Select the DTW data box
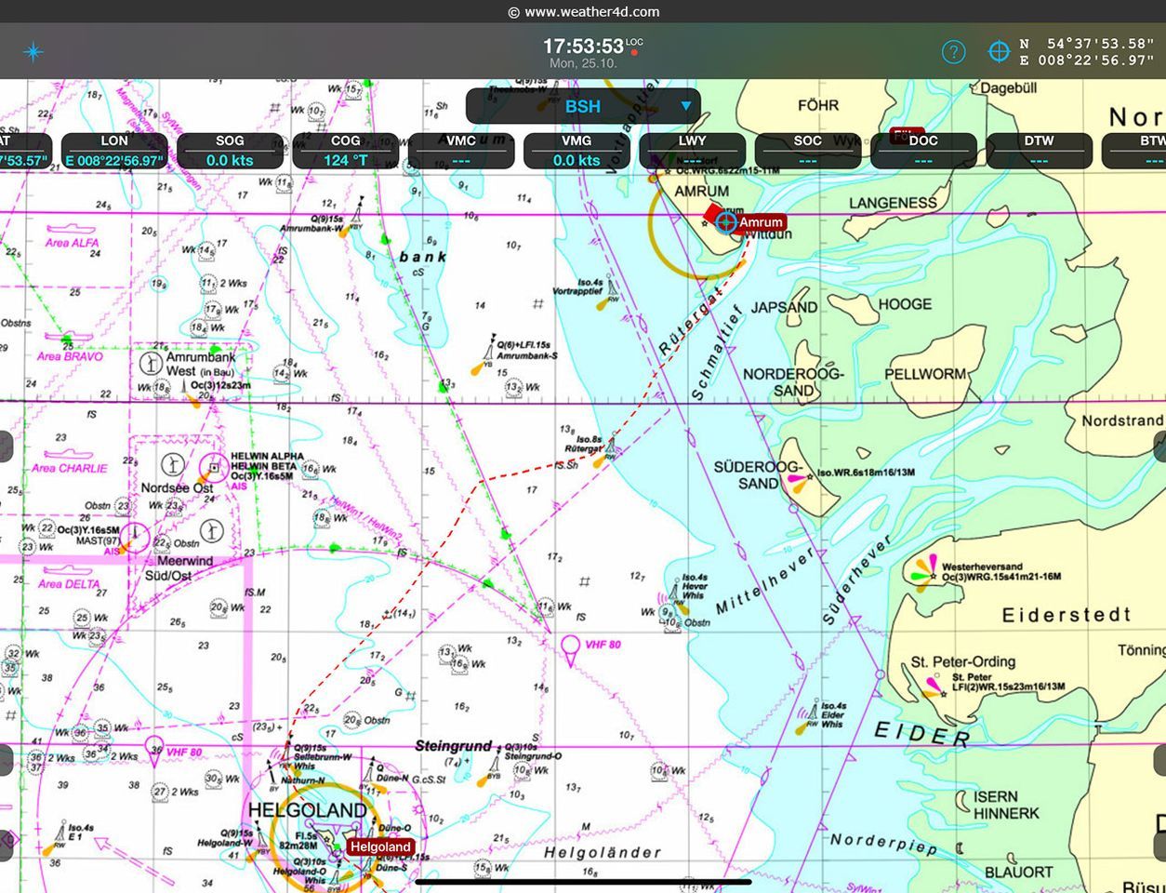Image resolution: width=1166 pixels, height=893 pixels. point(1039,151)
